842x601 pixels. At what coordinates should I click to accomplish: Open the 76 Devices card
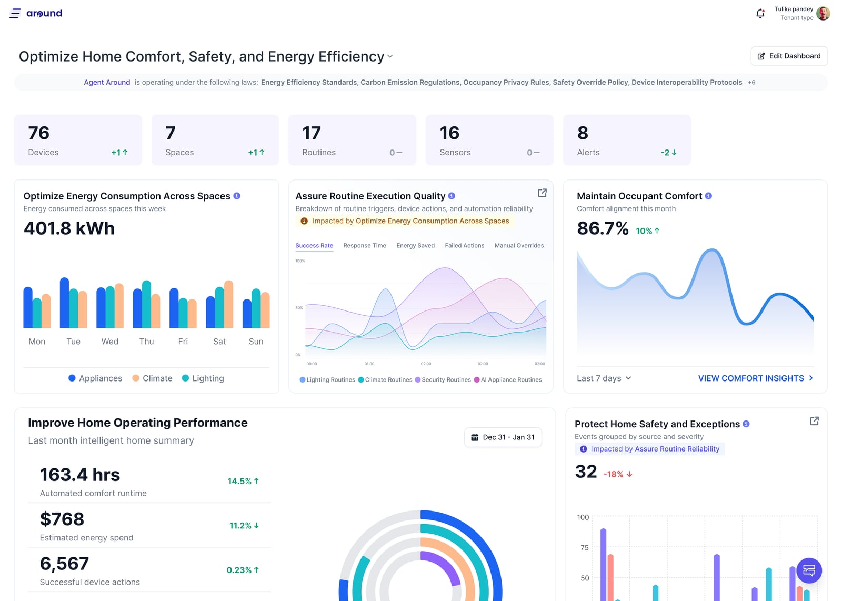point(78,140)
